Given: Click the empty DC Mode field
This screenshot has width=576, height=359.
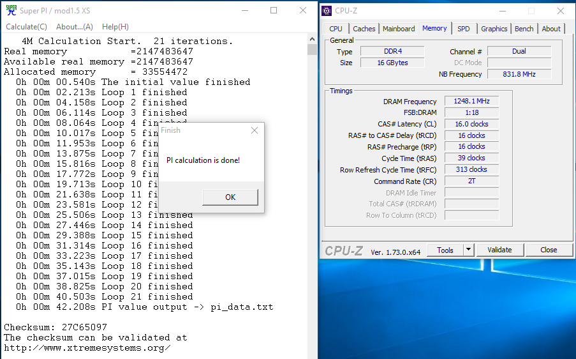Looking at the screenshot, I should point(519,63).
